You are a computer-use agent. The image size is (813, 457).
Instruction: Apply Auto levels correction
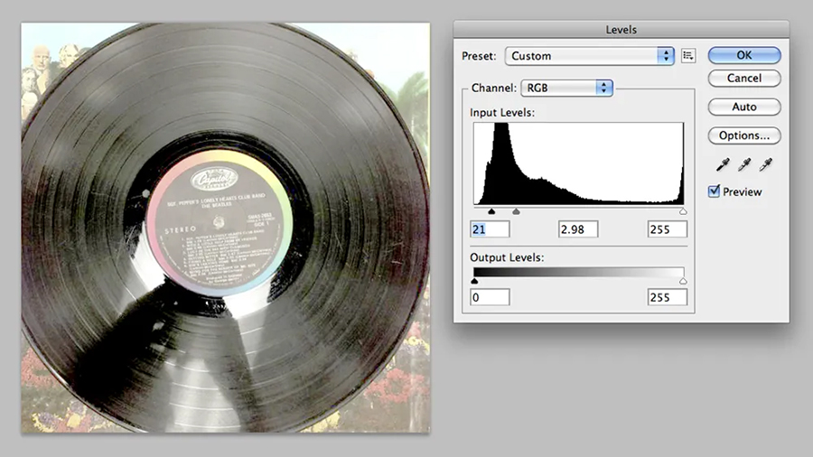point(743,107)
